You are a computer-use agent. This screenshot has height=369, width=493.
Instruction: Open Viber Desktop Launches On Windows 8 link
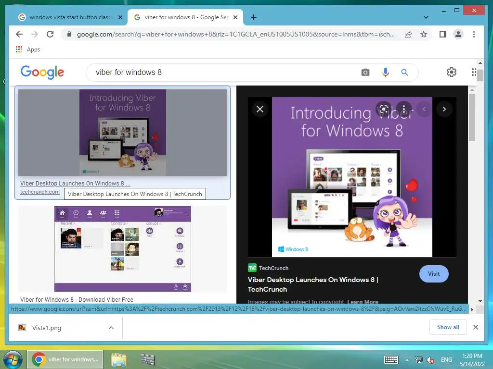(75, 183)
